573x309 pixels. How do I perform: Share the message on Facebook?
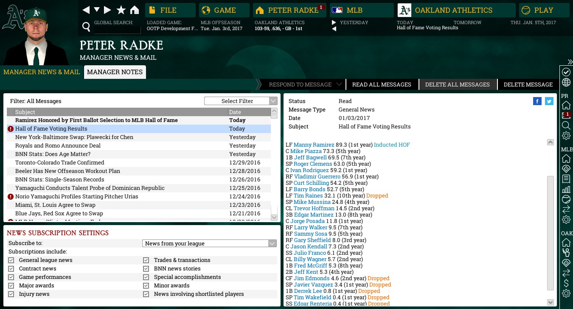(x=537, y=101)
